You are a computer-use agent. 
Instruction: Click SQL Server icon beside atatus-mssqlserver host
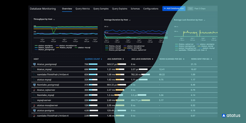pyautogui.click(x=34, y=105)
